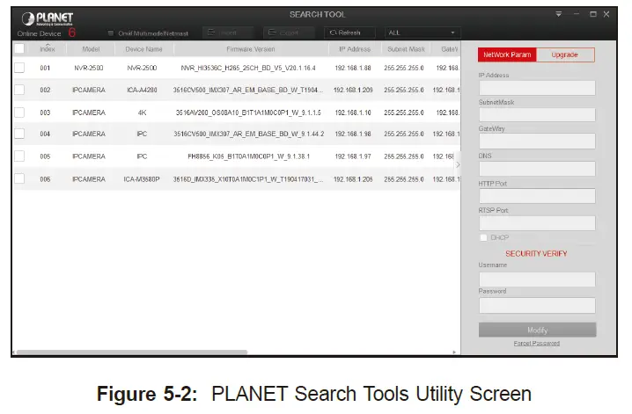Click the scrollbar right arrow
The width and height of the screenshot is (632, 414).
(454, 352)
